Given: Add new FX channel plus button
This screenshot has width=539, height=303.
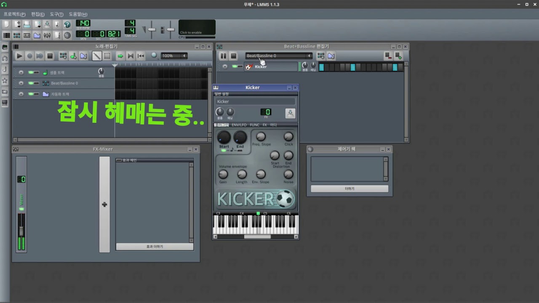Looking at the screenshot, I should (104, 205).
